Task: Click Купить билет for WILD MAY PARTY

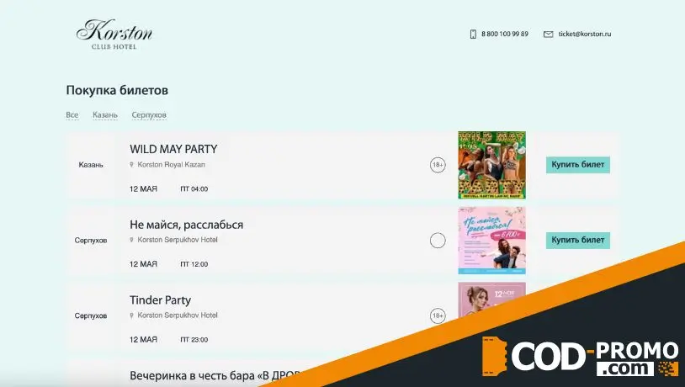Action: coord(578,165)
